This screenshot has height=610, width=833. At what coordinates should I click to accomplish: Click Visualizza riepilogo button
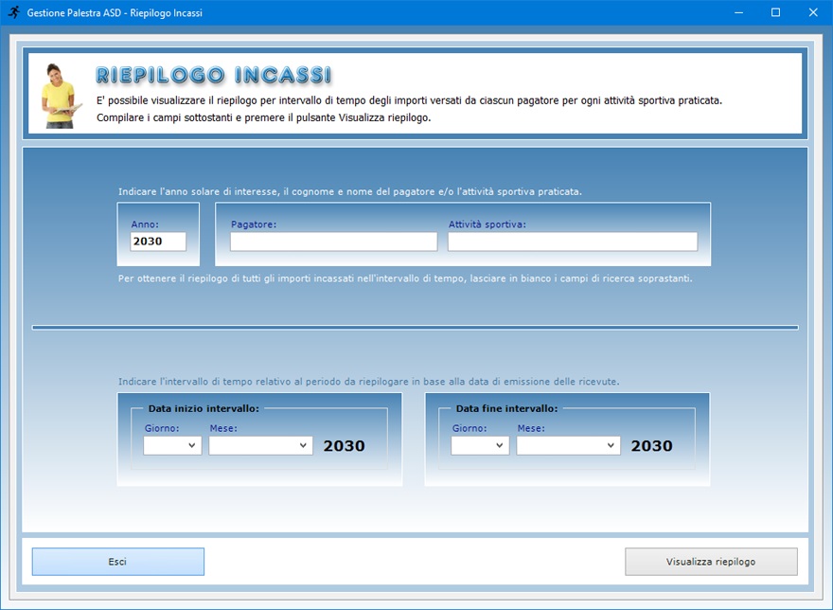point(711,562)
